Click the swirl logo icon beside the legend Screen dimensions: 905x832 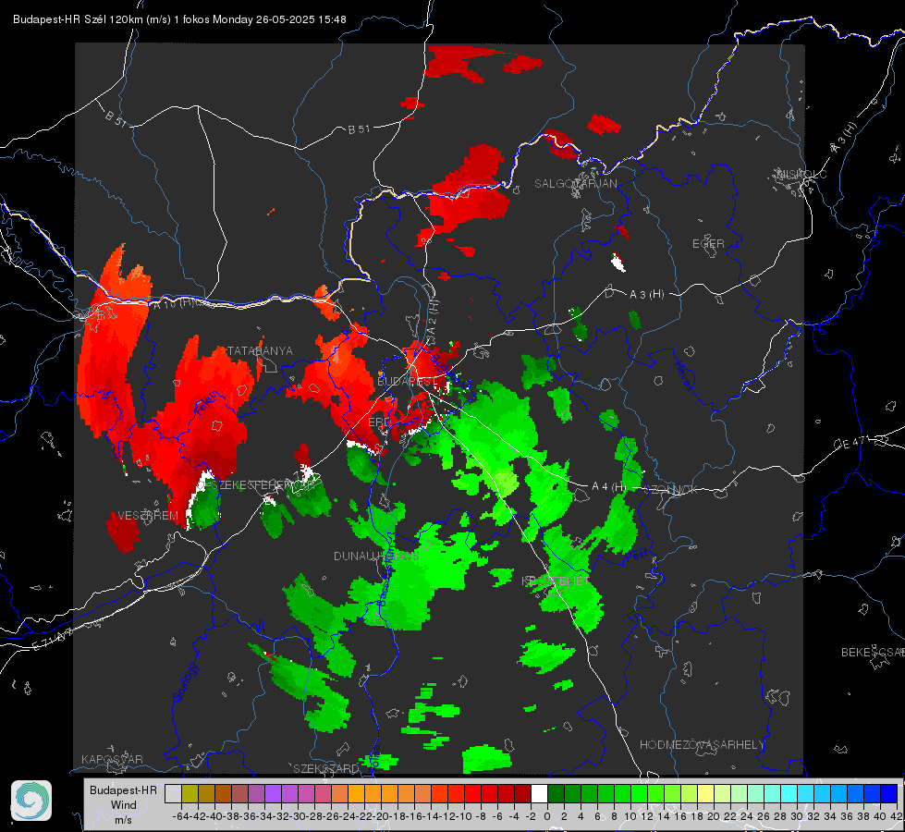tap(31, 801)
